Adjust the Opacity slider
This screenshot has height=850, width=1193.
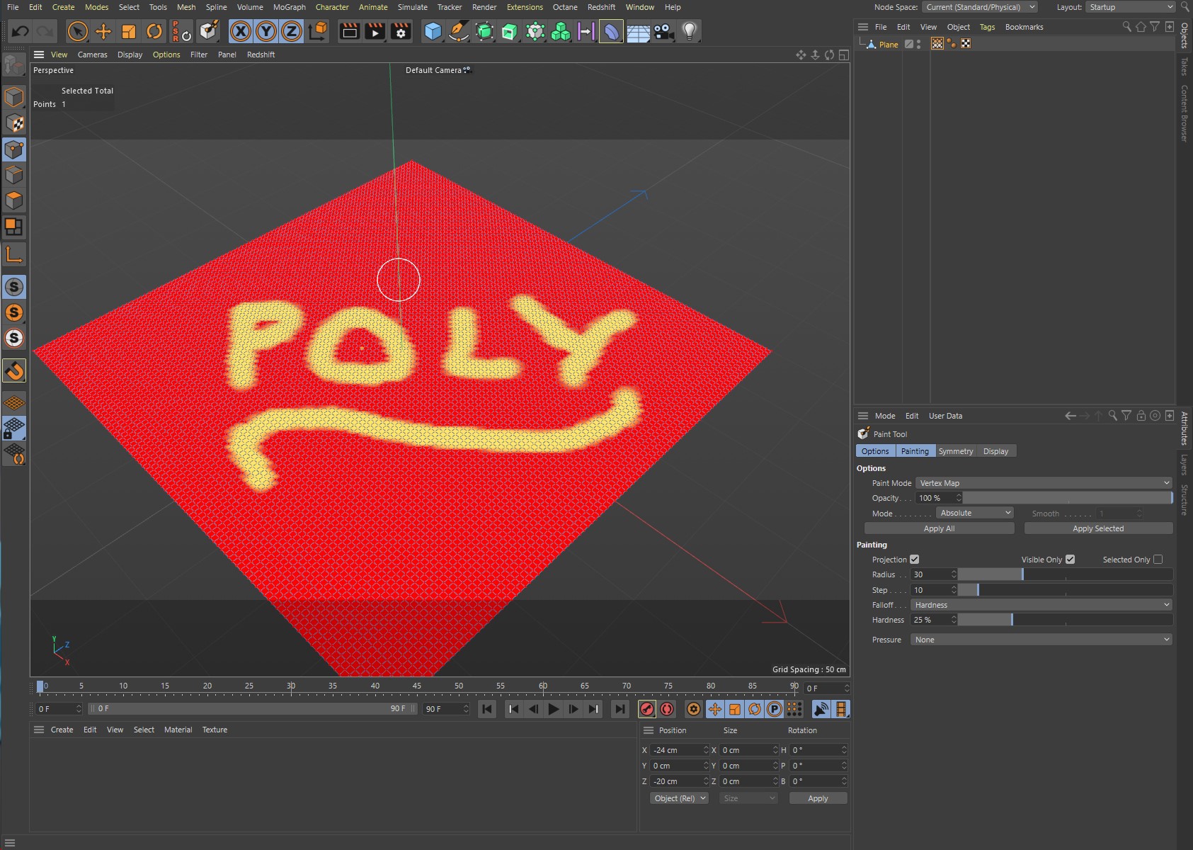(1068, 498)
